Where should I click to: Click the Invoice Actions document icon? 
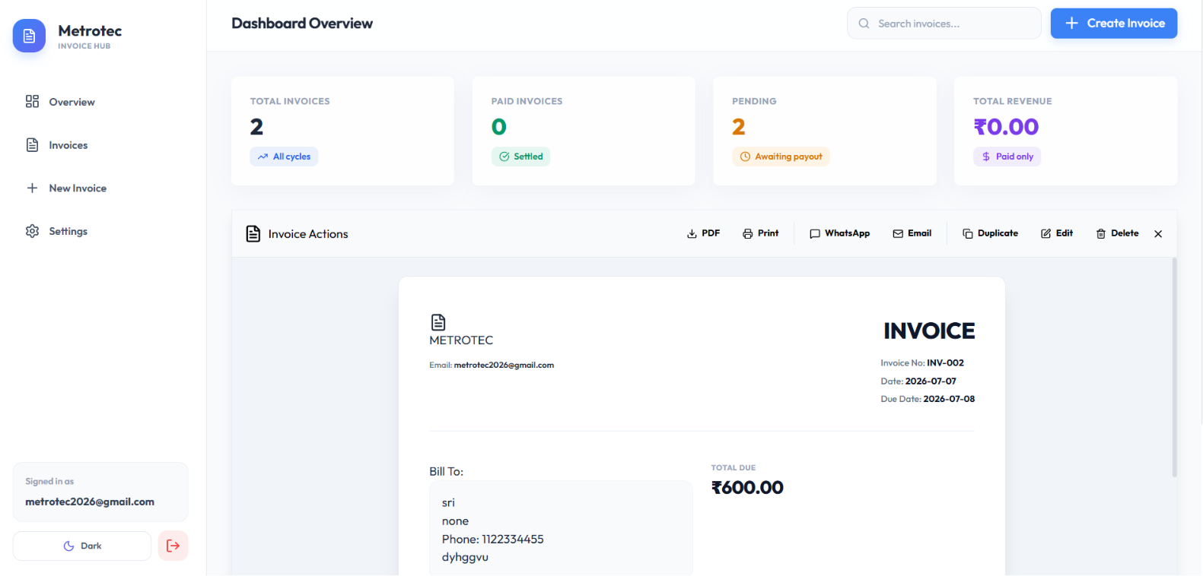253,234
